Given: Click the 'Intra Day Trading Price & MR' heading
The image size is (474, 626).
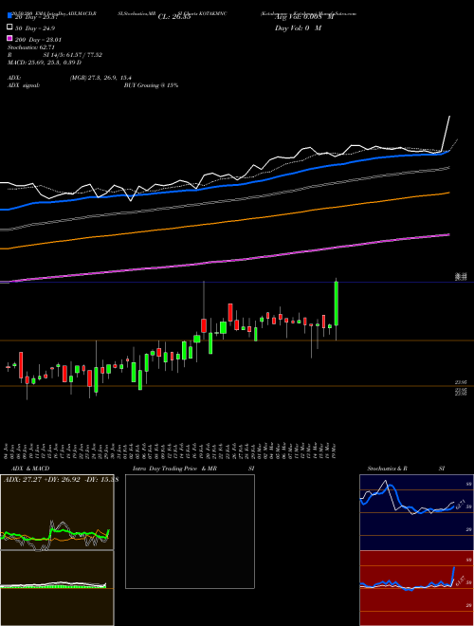Looking at the screenshot, I should [174, 469].
